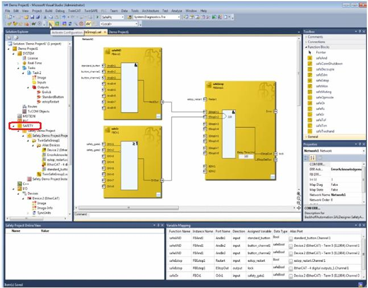Select the safeAnd function block in Toolbox
The image size is (368, 288).
click(321, 58)
